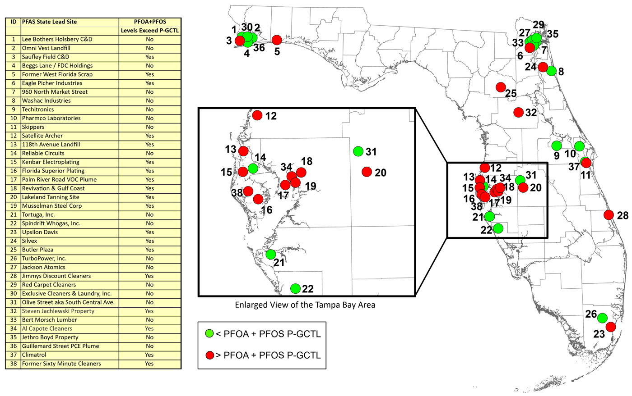Click the 'PFAS State Lead Site' column header
The width and height of the screenshot is (632, 396).
[50, 22]
